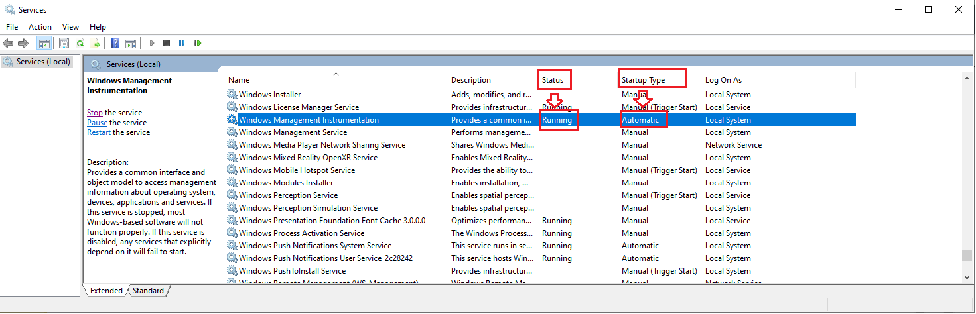
Task: Select Windows Push Notifications System Service name
Action: pyautogui.click(x=315, y=246)
